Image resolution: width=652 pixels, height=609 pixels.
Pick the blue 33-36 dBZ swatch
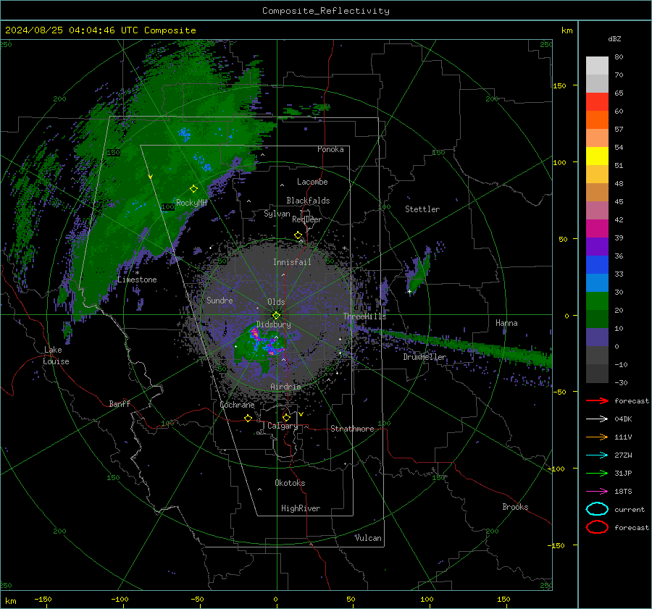click(597, 265)
